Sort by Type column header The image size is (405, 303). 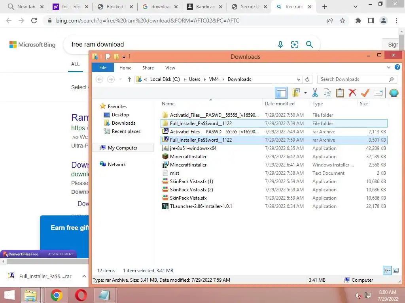pos(318,104)
